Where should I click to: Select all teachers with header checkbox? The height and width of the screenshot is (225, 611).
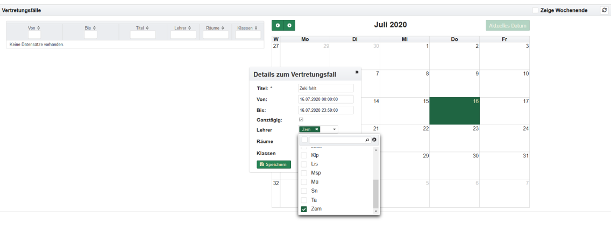point(304,140)
